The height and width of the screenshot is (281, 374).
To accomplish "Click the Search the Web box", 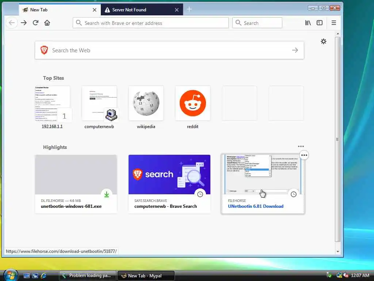I will pos(169,50).
